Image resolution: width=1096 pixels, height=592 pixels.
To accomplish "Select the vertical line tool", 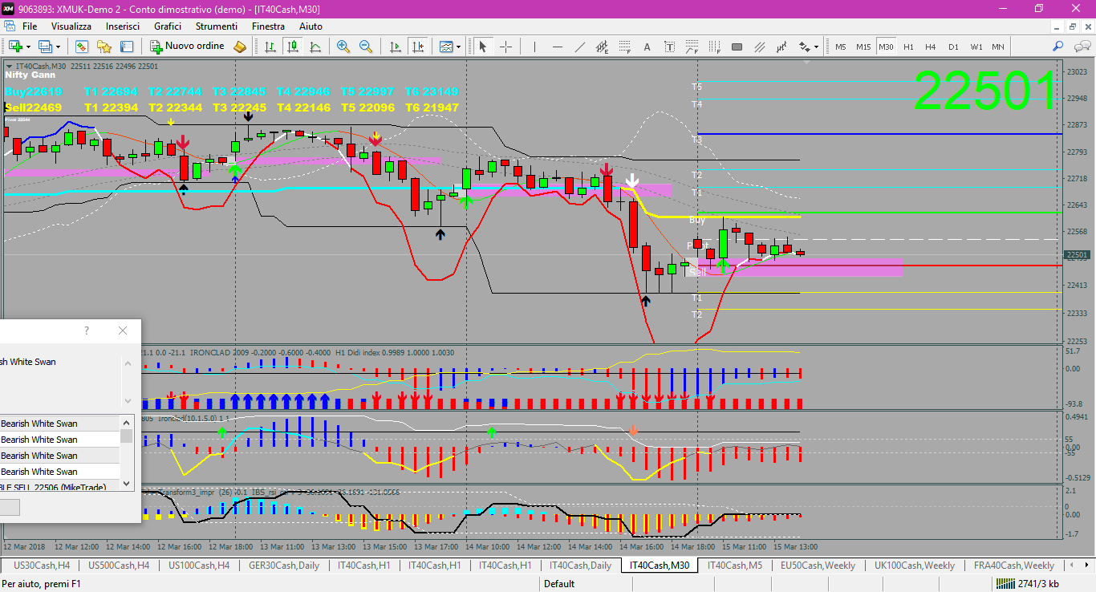I will 534,47.
